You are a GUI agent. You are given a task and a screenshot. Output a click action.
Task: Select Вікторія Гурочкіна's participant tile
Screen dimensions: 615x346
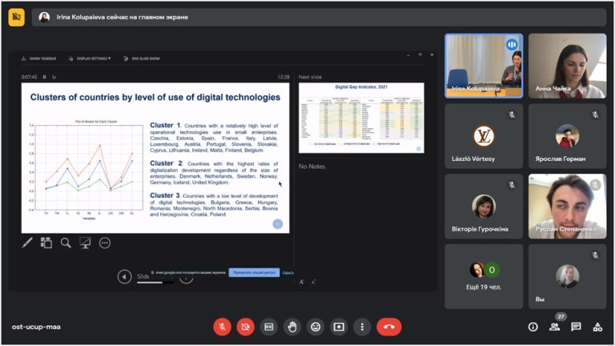click(484, 207)
